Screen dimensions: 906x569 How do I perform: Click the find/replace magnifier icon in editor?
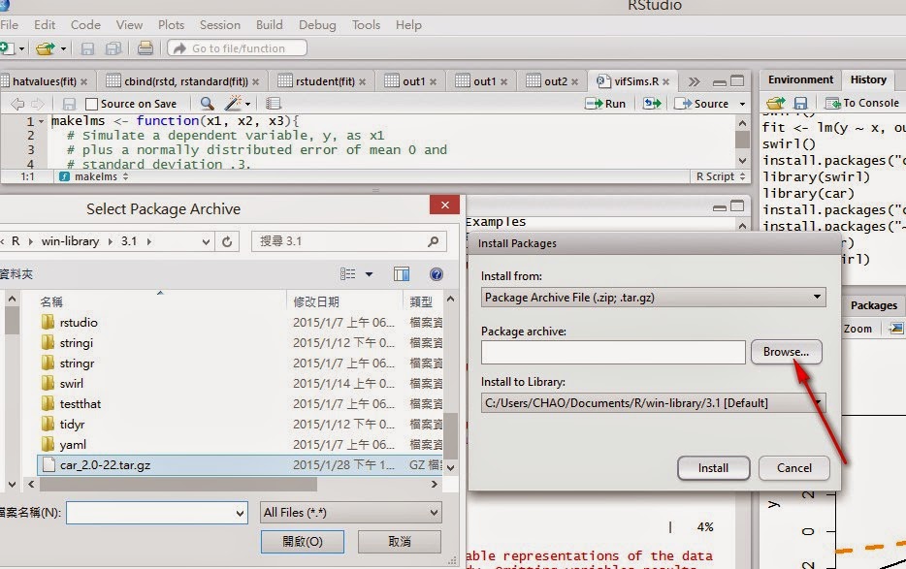click(207, 104)
